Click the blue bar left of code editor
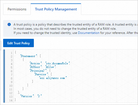The image size is (138, 105). click(4, 76)
